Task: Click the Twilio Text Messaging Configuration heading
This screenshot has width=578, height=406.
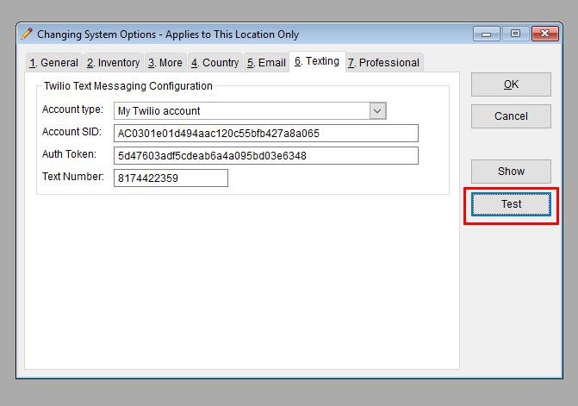Action: coord(127,86)
